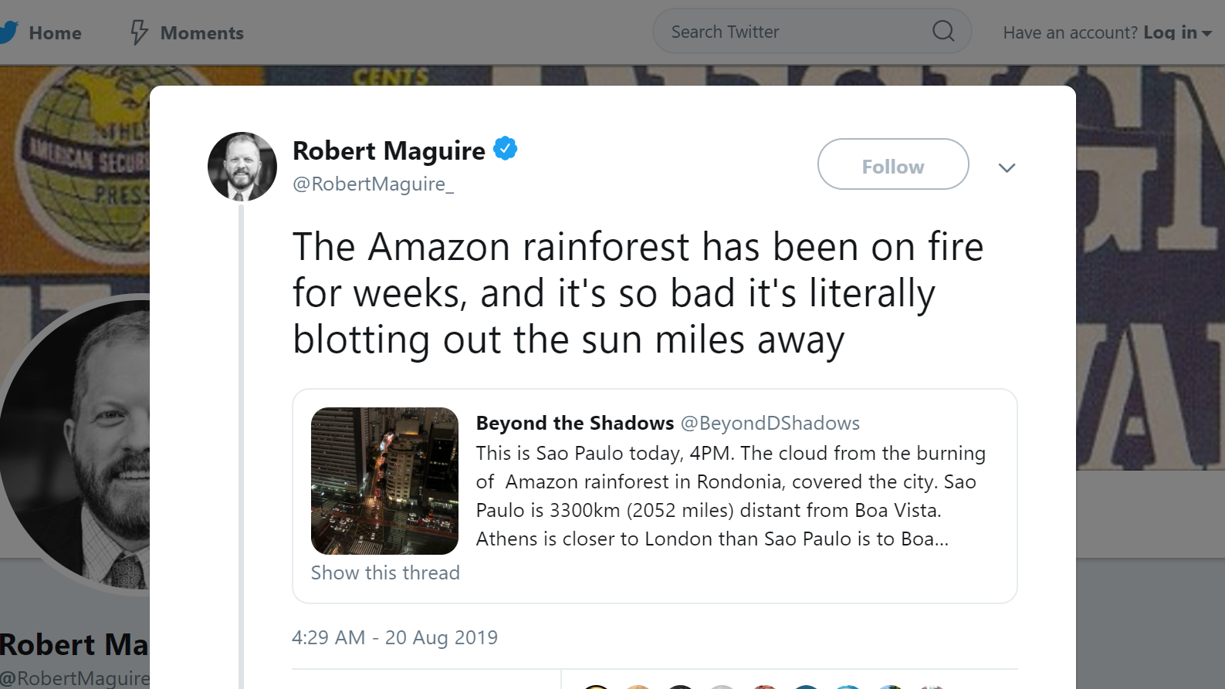
Task: Open the Beyond the Shadows profile name
Action: (x=574, y=423)
